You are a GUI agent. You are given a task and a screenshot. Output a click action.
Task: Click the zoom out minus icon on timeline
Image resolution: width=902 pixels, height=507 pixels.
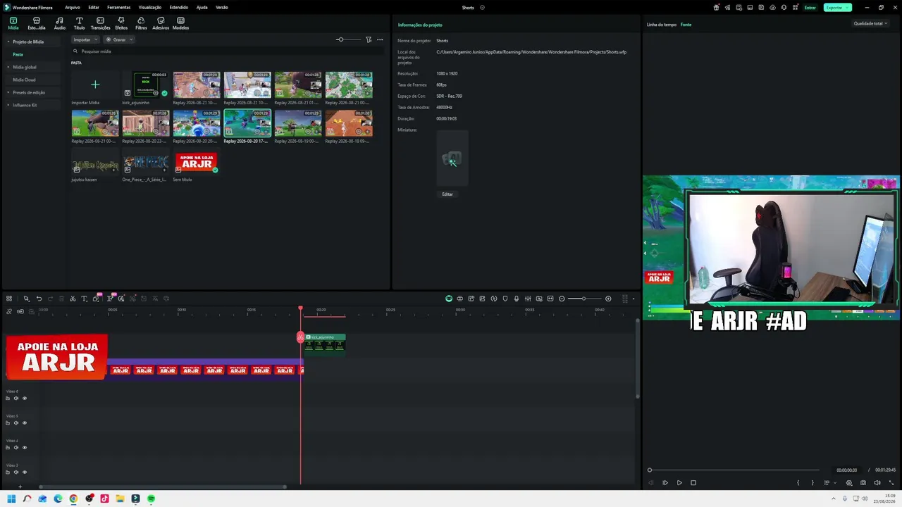[x=562, y=299]
